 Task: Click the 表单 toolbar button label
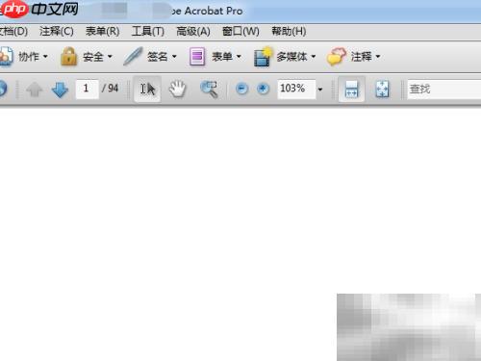(x=222, y=57)
